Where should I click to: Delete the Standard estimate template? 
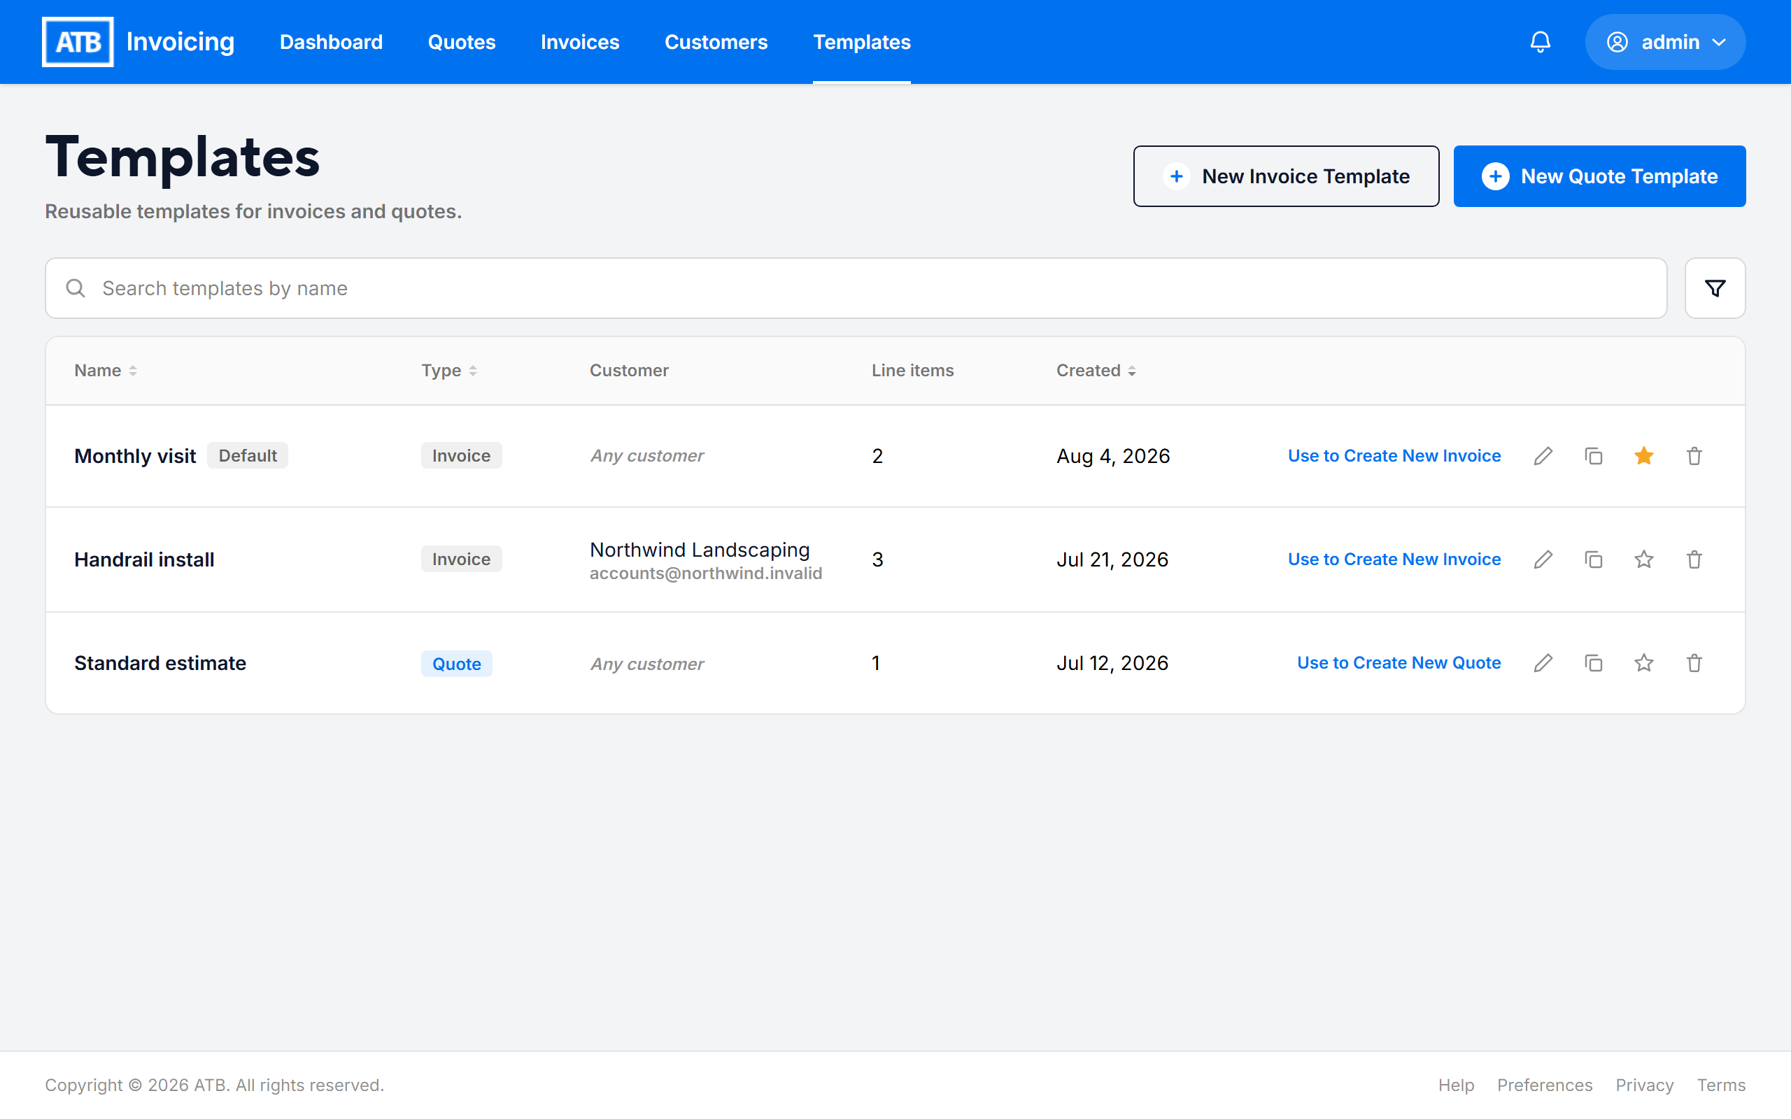[x=1694, y=663]
